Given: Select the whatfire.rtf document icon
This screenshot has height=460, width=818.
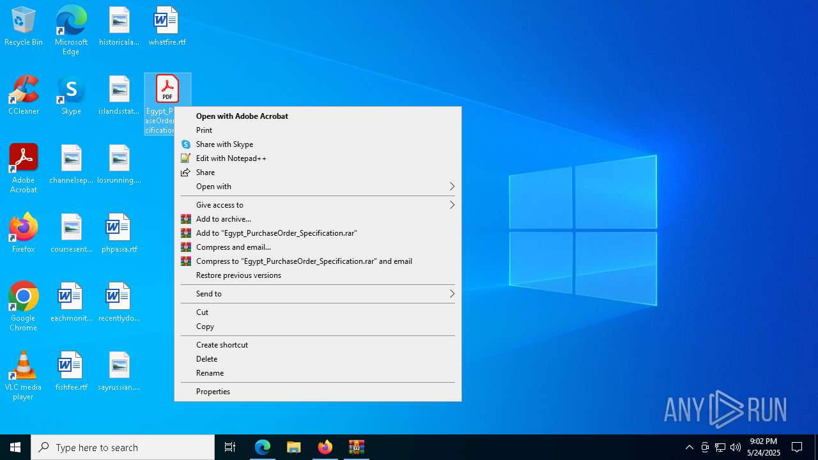Looking at the screenshot, I should tap(167, 27).
